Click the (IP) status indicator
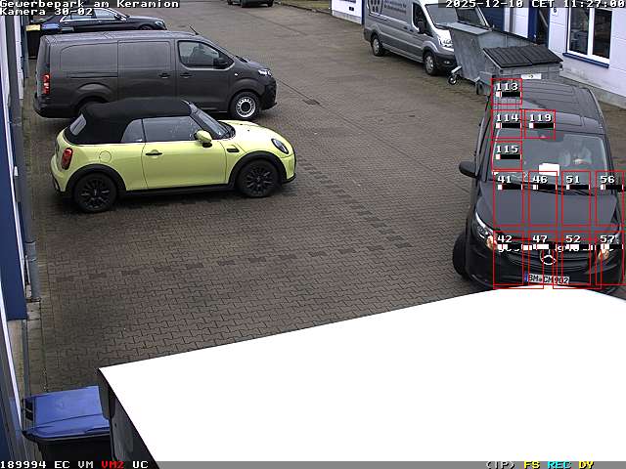This screenshot has width=626, height=469. [500, 464]
